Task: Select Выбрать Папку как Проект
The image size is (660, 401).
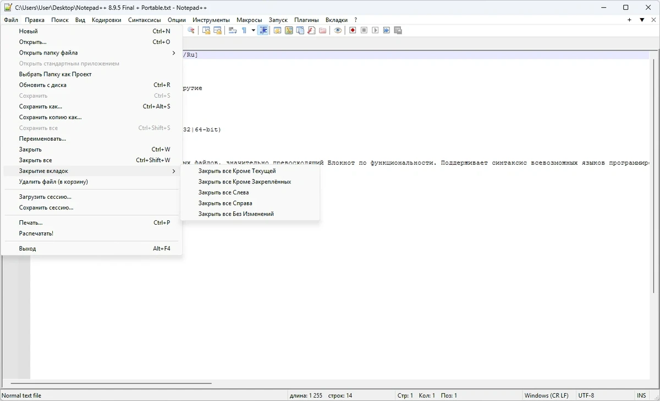Action: 92,74
